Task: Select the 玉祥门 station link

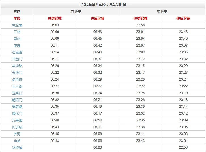Action: 17,73
